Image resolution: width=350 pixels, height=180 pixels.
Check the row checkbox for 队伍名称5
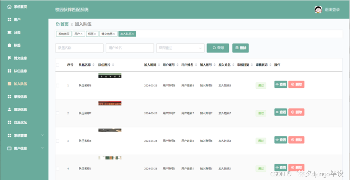[57, 169]
